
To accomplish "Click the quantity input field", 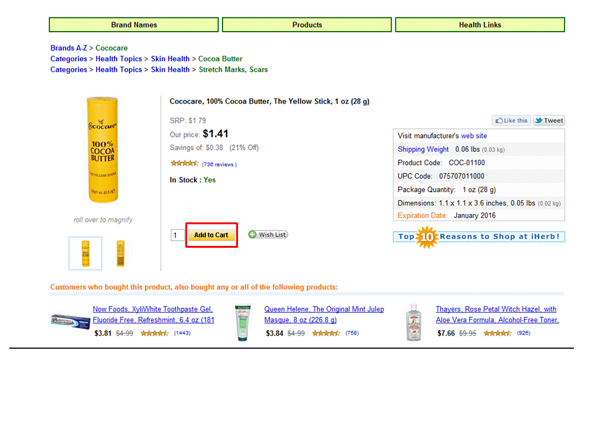I will [x=177, y=235].
